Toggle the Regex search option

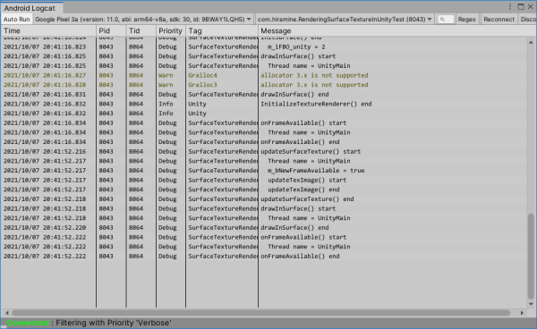(466, 19)
